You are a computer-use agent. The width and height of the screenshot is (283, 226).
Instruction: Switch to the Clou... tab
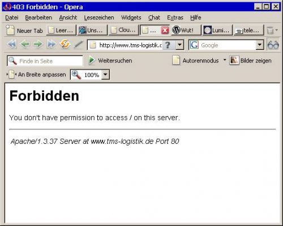pos(123,30)
